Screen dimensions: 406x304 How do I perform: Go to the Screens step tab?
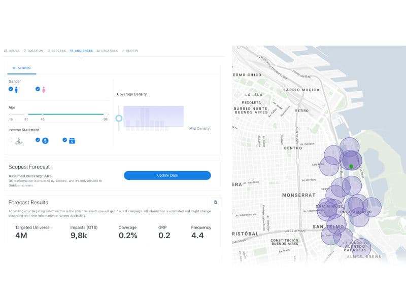click(57, 51)
